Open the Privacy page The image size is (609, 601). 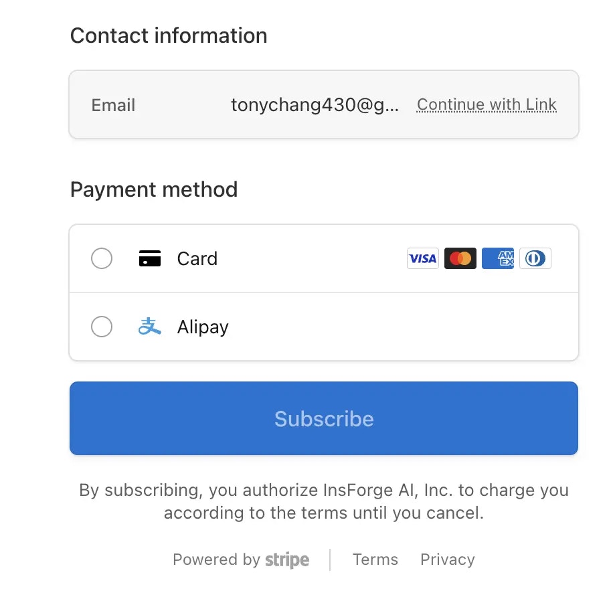447,560
